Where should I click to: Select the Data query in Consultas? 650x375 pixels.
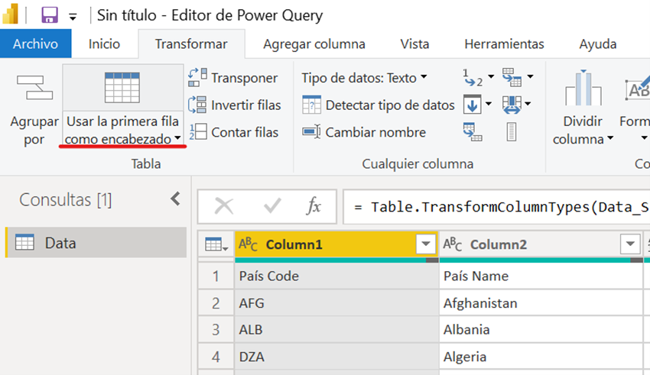point(96,243)
